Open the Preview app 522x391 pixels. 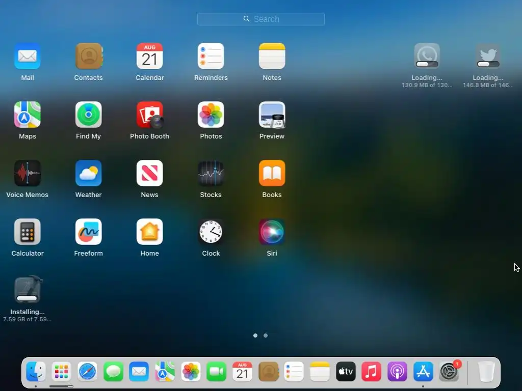pos(272,115)
